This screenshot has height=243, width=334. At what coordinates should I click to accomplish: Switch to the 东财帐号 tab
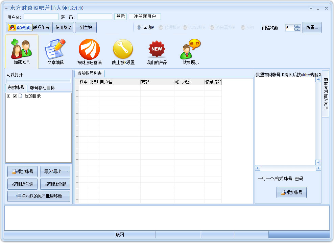click(x=16, y=88)
